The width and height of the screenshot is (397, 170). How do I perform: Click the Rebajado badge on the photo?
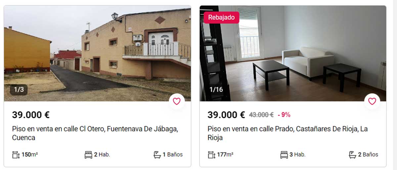pyautogui.click(x=221, y=17)
